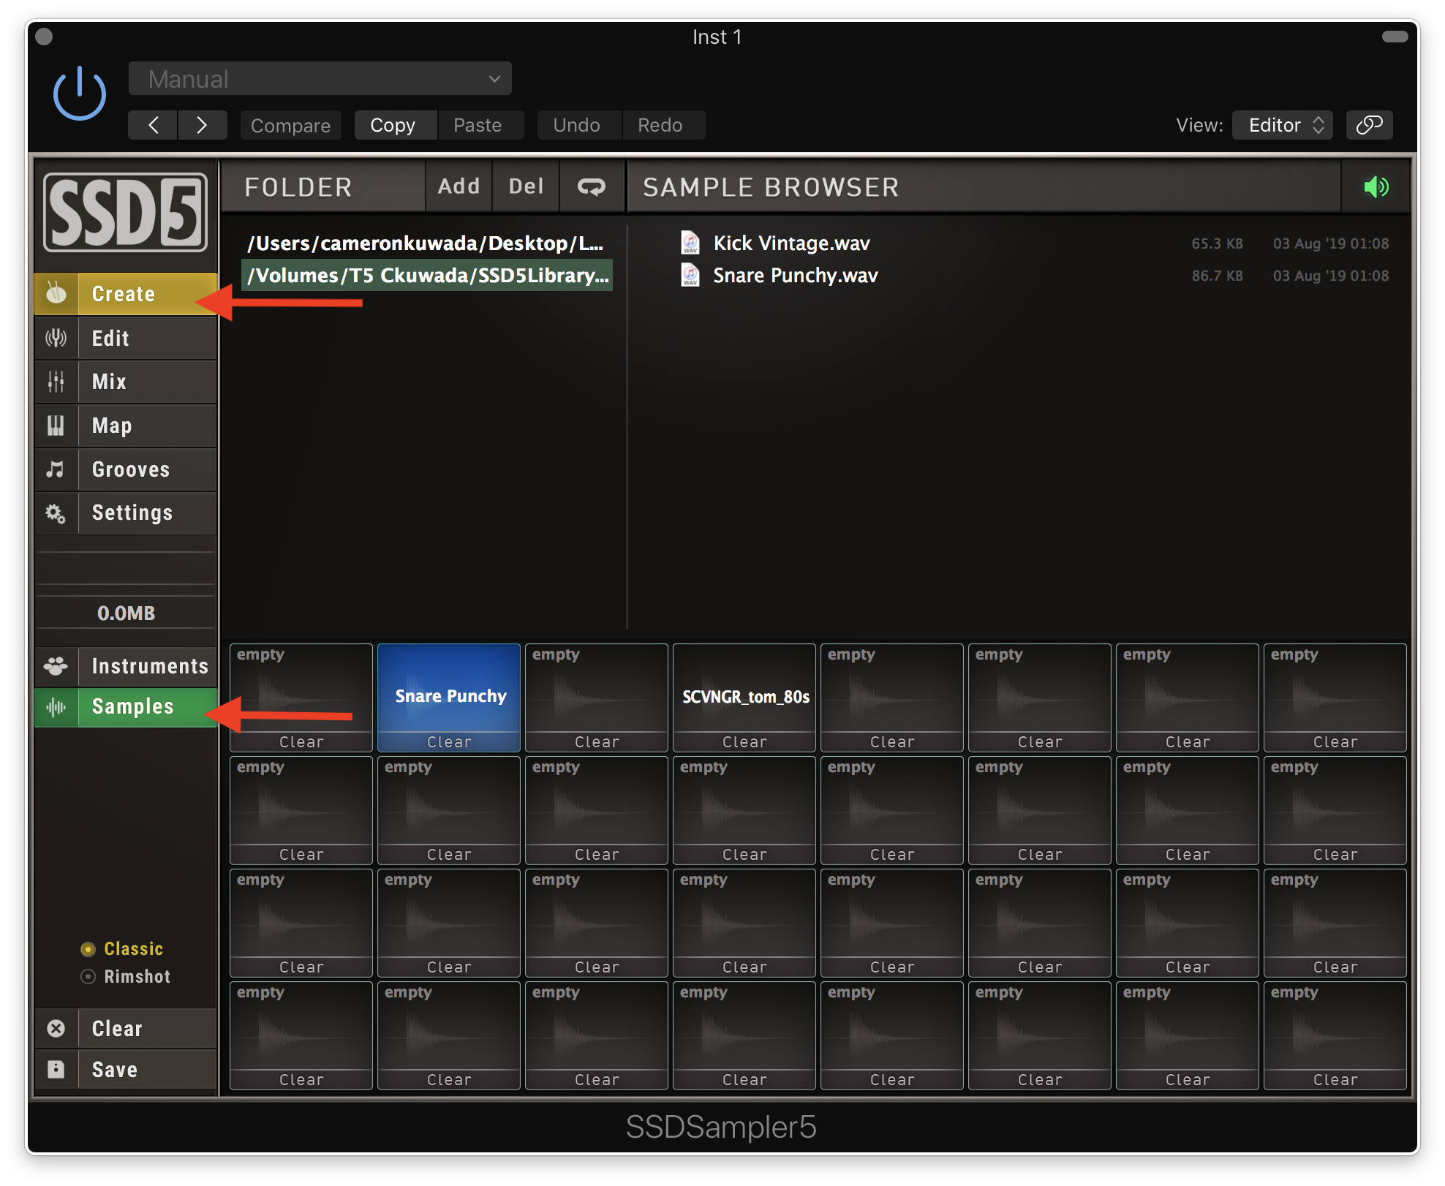Click the window close button

(44, 37)
